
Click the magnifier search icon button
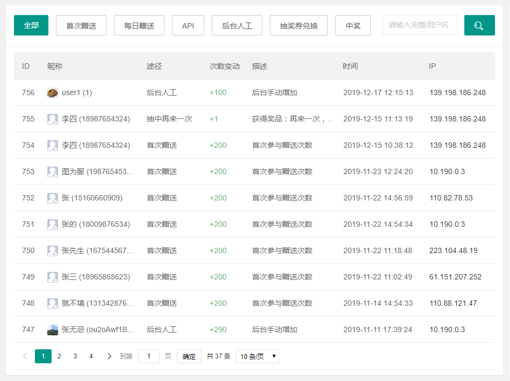point(479,25)
